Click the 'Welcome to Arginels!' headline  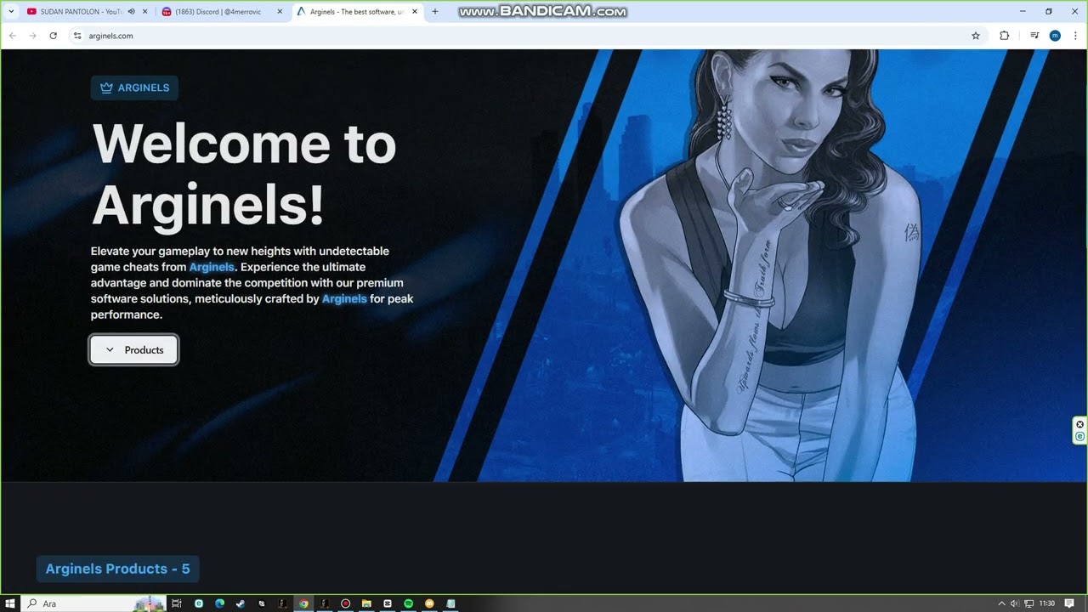tap(244, 174)
